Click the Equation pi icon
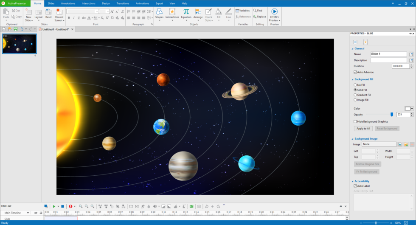This screenshot has height=225, width=416. tap(186, 11)
